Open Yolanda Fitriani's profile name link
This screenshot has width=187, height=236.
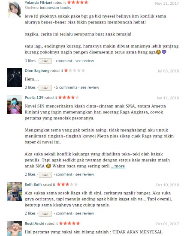coord(39,3)
